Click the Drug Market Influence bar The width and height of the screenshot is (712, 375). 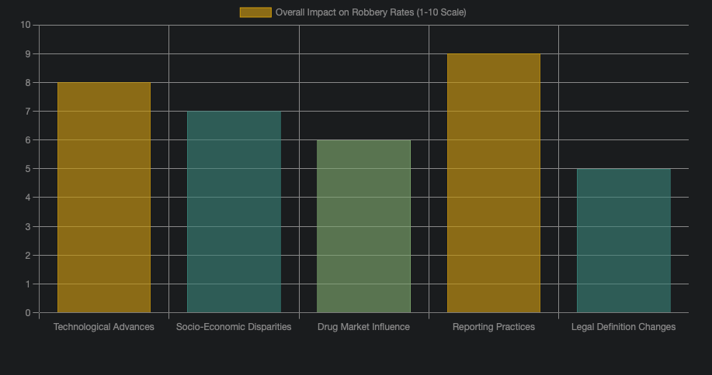coord(363,226)
